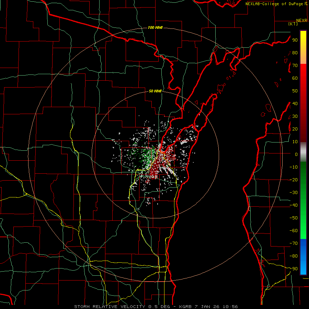Click the 'KGRB' station identifier in caption
This screenshot has width=309, height=309.
185,307
